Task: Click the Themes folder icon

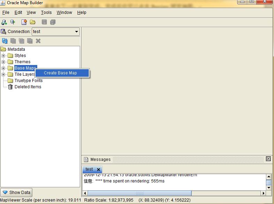Action: (10, 62)
